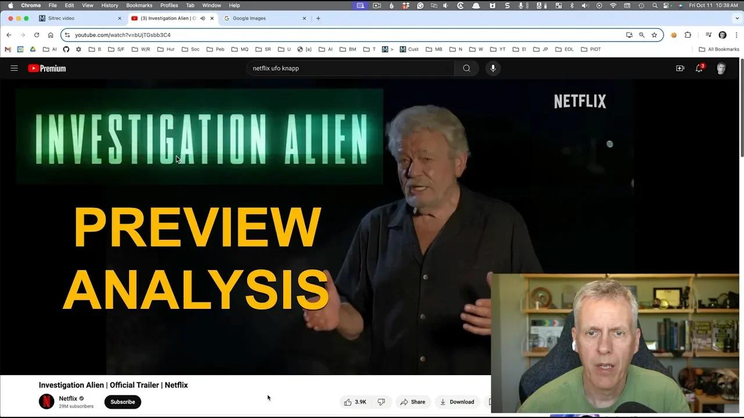Open the Create video icon
This screenshot has height=418, width=744.
679,68
